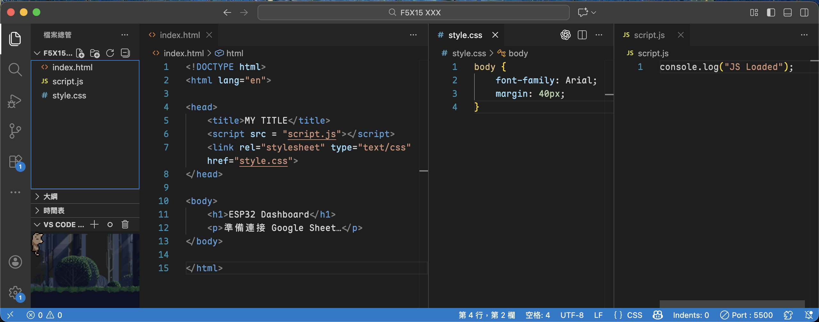The image size is (819, 322).
Task: Open the ChatGPT icon in style.css editor
Action: 565,35
